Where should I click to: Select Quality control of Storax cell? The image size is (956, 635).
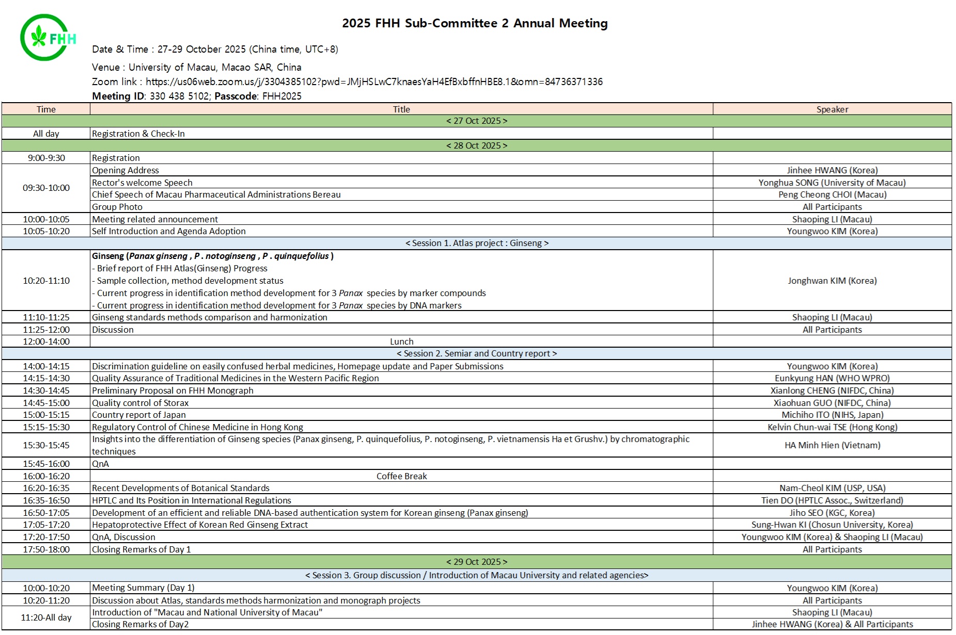pyautogui.click(x=140, y=403)
